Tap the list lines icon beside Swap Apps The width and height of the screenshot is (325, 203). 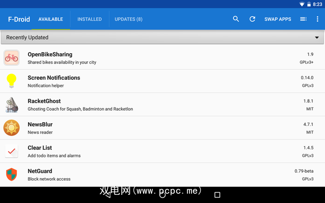click(303, 19)
